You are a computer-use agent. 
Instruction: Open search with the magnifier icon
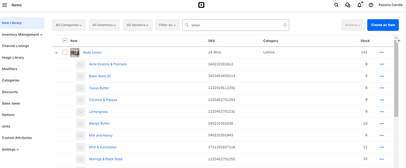(x=336, y=5)
